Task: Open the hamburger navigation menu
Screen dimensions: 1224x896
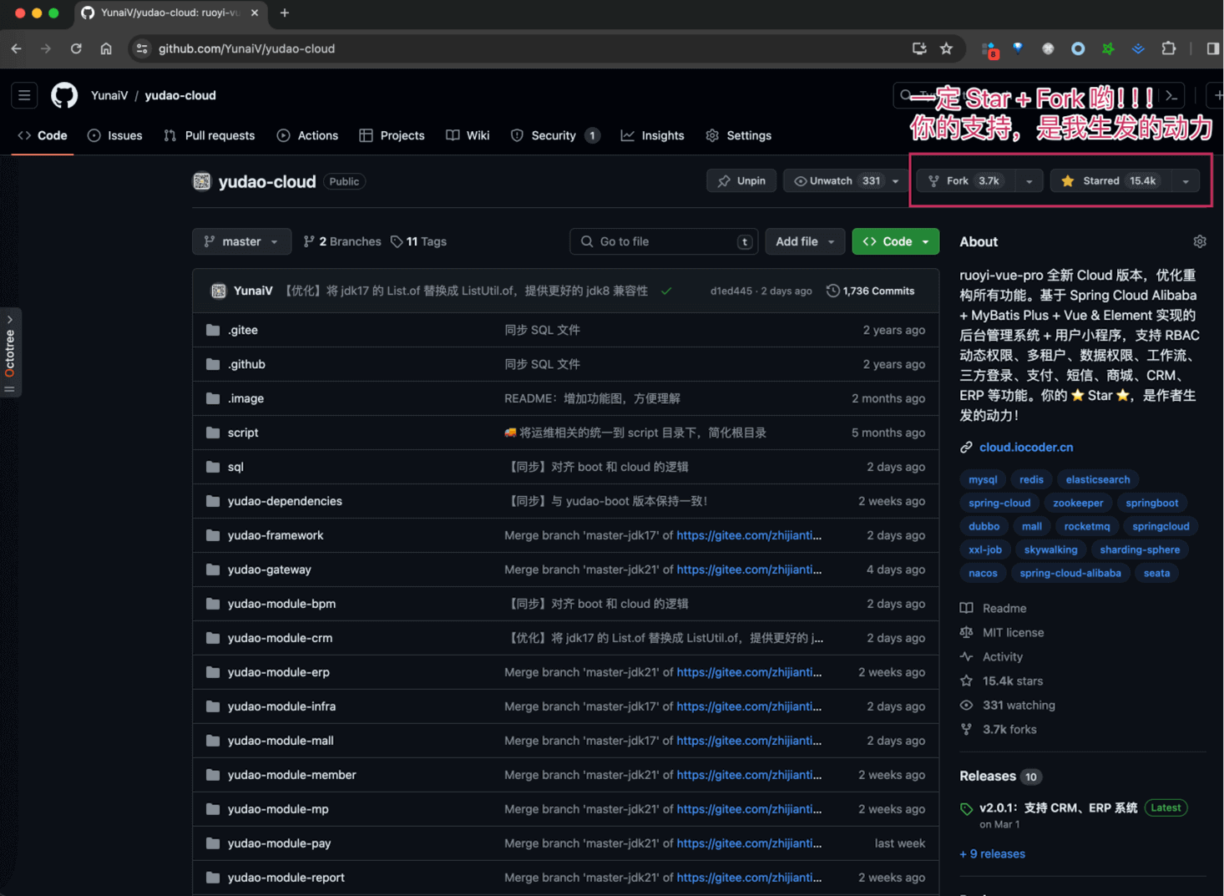Action: (x=24, y=95)
